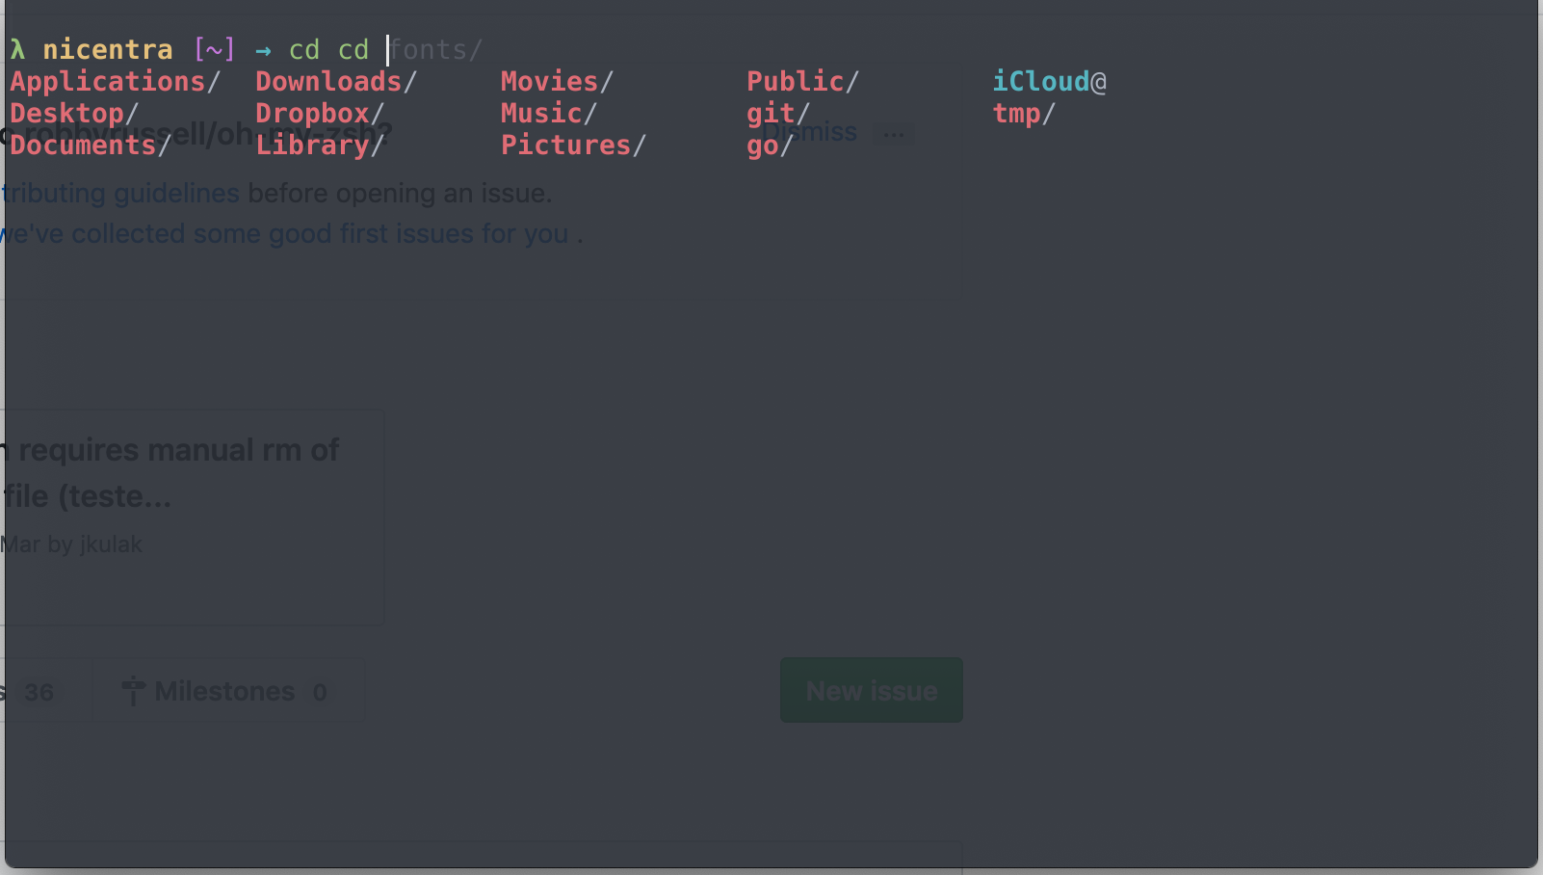
Task: Select the Downloads/ directory completion
Action: click(327, 81)
